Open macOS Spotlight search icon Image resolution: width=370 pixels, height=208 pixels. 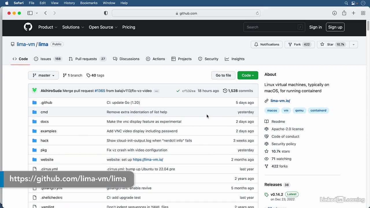[x=346, y=3]
